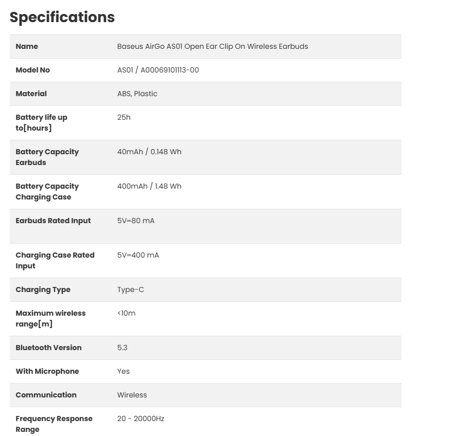The image size is (455, 436).
Task: Click the 20 - 20000Hz frequency value
Action: click(x=141, y=419)
